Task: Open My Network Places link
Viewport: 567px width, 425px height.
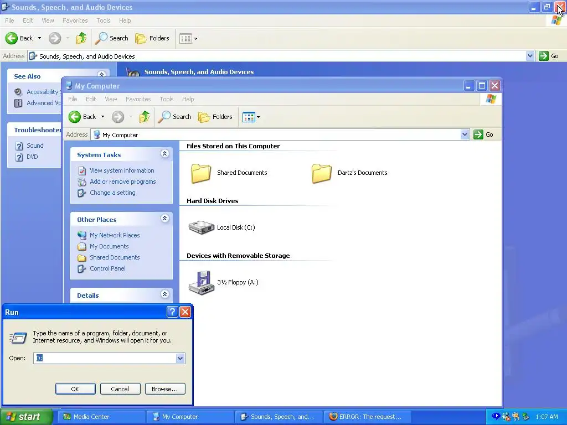Action: click(x=115, y=235)
